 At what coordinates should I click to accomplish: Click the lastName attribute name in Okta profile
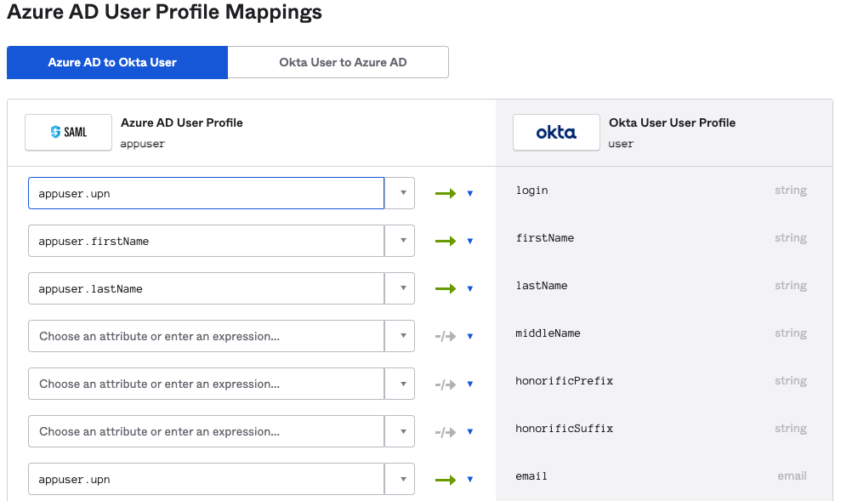click(x=541, y=286)
